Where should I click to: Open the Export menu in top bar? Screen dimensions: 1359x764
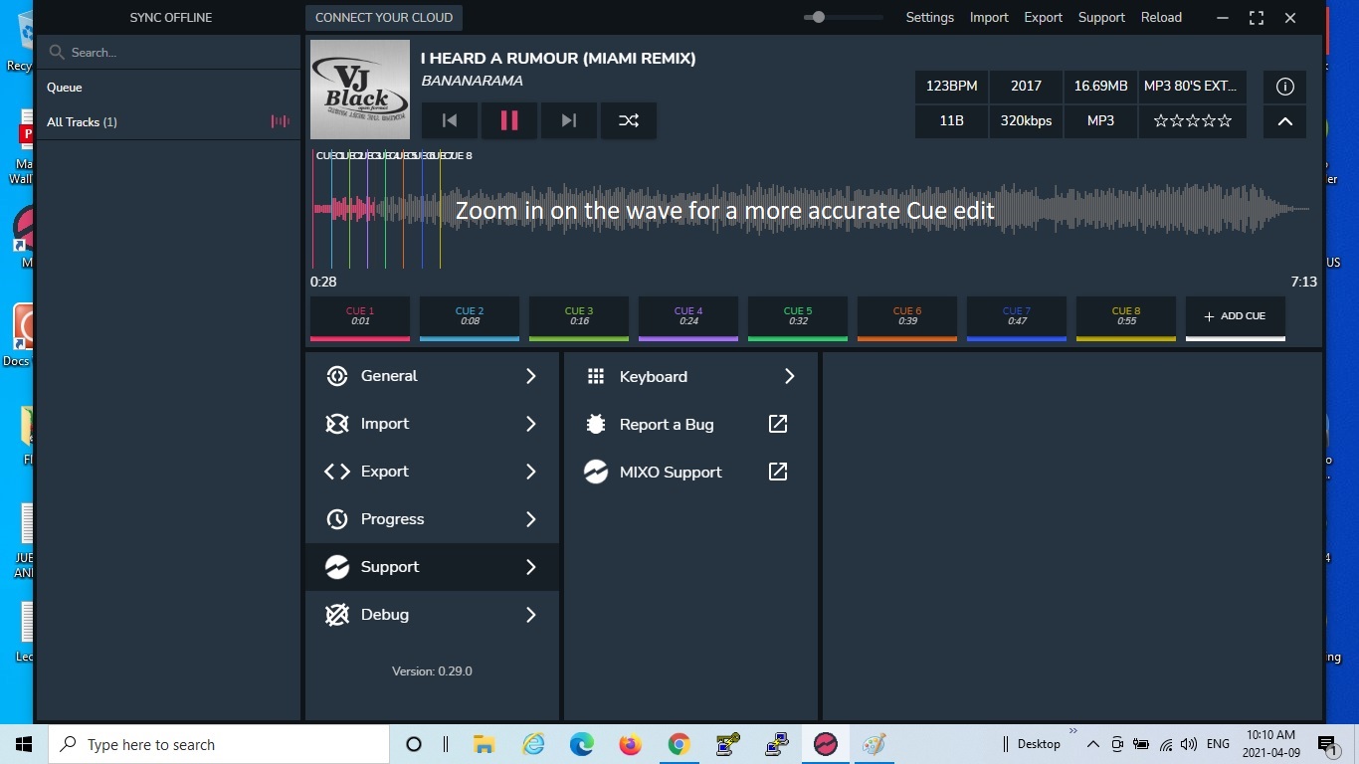pos(1043,18)
